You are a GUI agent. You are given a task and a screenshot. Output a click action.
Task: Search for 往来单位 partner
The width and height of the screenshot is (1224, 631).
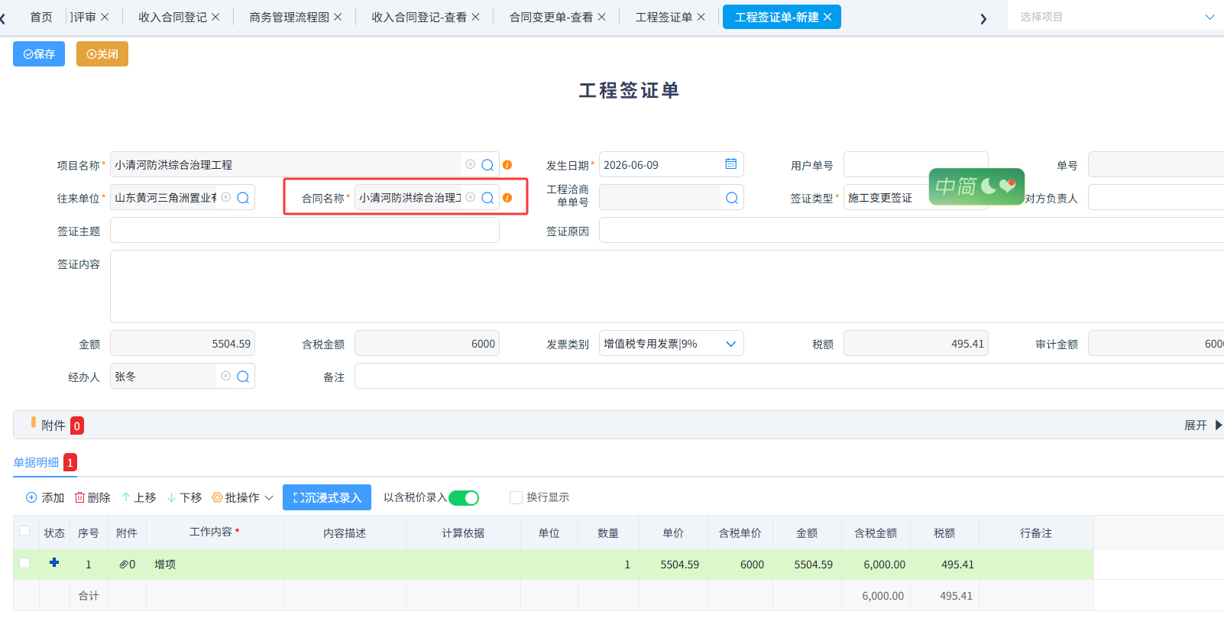tap(243, 198)
